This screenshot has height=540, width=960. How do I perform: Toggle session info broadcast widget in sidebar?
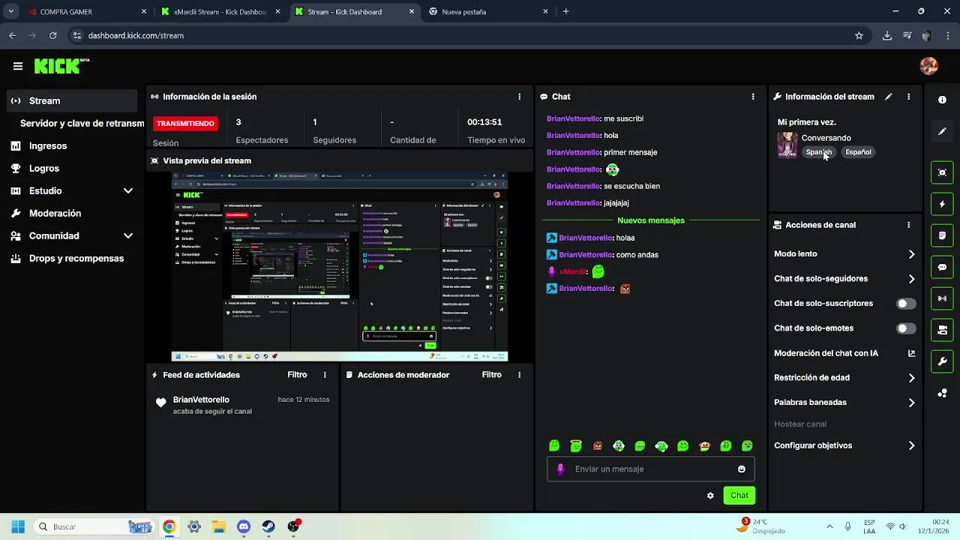point(942,298)
